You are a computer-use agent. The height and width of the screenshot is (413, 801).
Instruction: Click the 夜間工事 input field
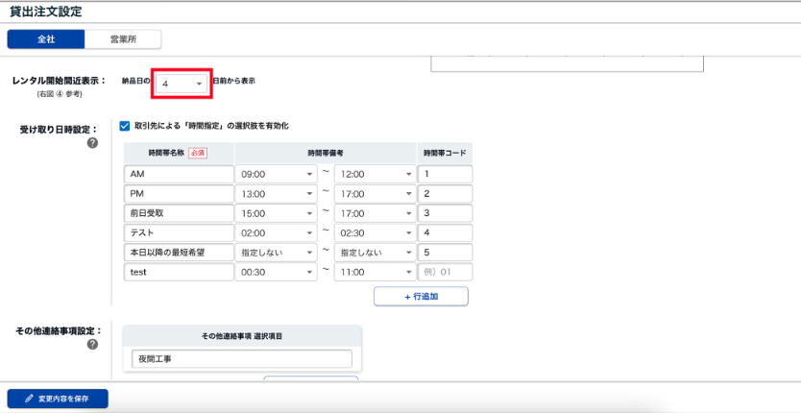click(242, 359)
